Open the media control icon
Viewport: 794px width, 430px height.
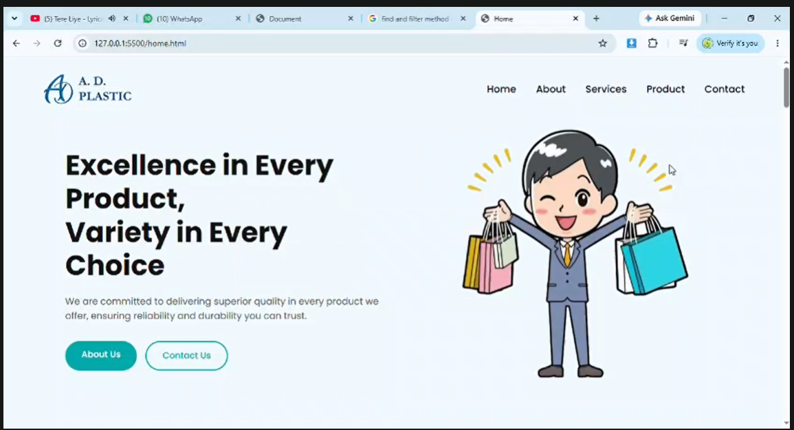(683, 43)
